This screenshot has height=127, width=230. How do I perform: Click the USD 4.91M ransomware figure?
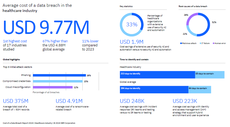(69, 101)
